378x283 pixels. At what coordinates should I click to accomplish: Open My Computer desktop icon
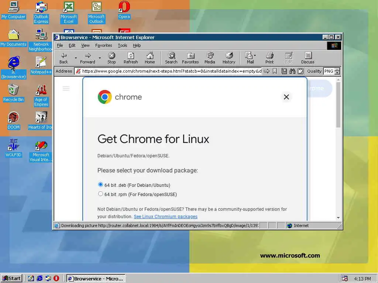click(x=14, y=10)
